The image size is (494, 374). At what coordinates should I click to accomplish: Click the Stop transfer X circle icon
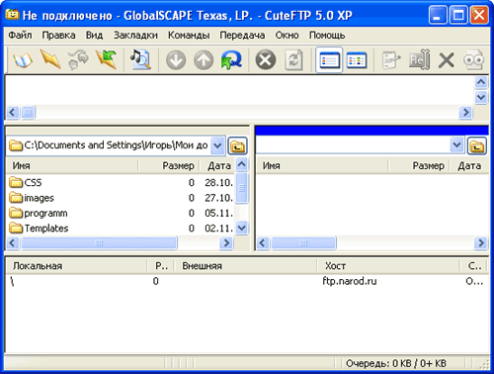pos(266,60)
